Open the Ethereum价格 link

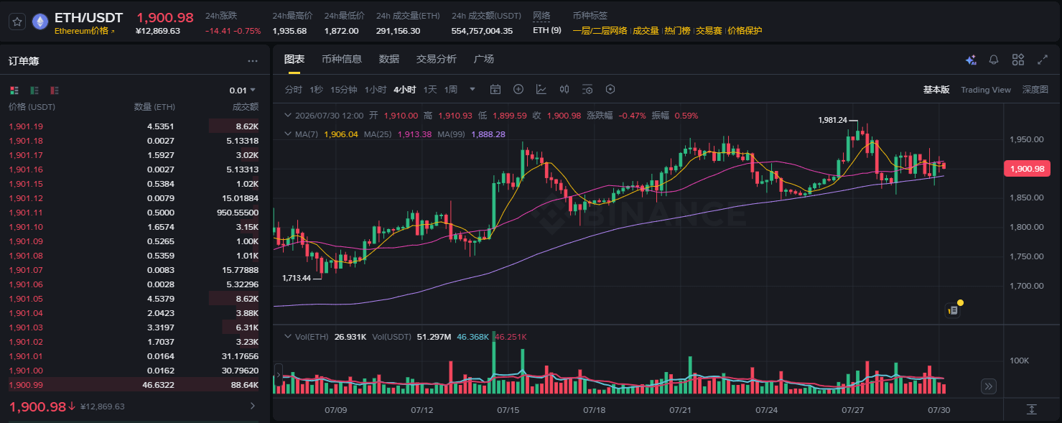pos(85,31)
